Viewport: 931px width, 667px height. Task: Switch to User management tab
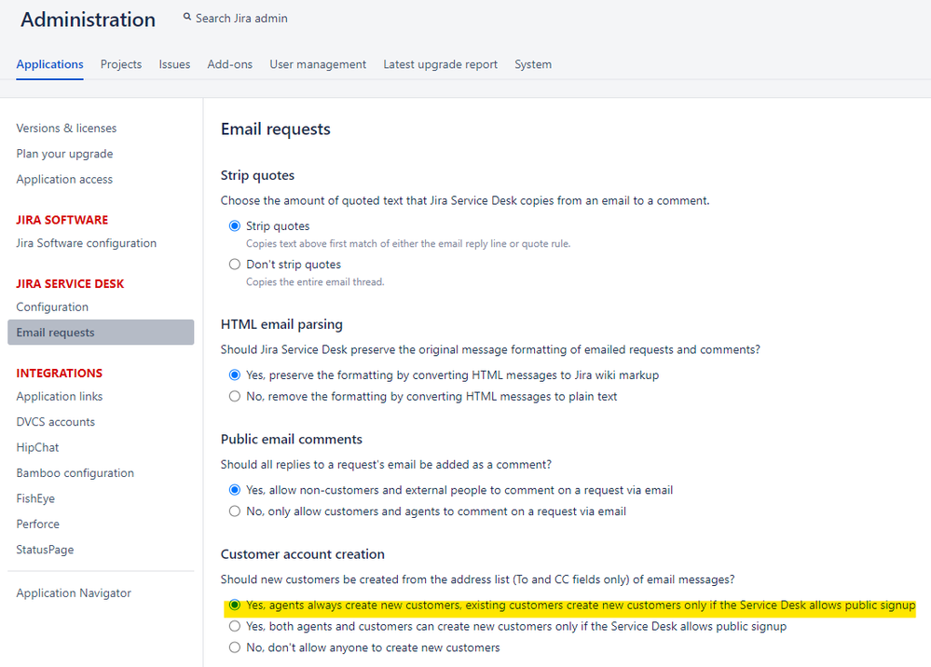(x=318, y=64)
